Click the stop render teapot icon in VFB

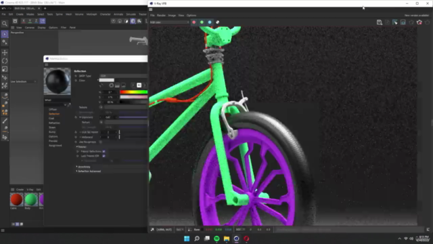(419, 22)
